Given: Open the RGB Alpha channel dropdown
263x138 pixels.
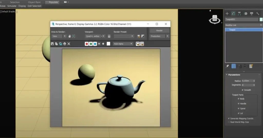Looking at the screenshot, I should [123, 44].
